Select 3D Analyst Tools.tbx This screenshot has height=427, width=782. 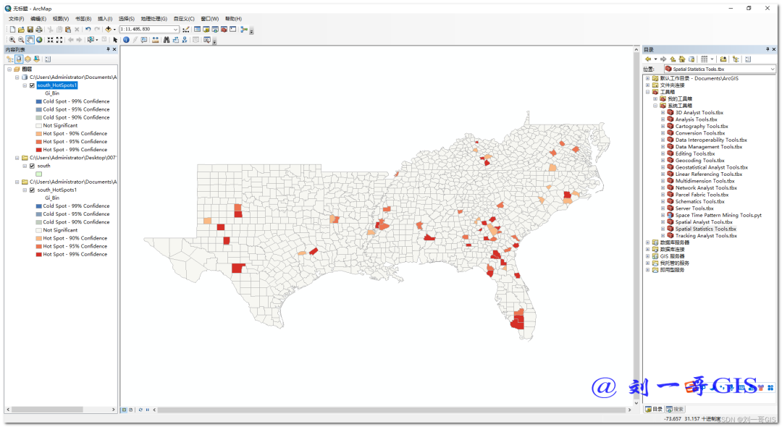pos(699,113)
